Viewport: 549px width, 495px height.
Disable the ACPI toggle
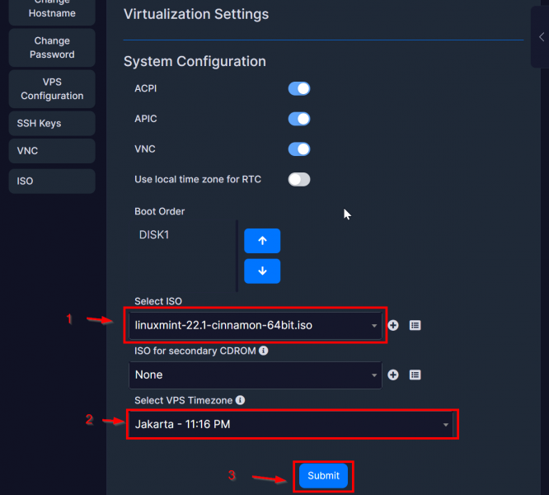(299, 88)
